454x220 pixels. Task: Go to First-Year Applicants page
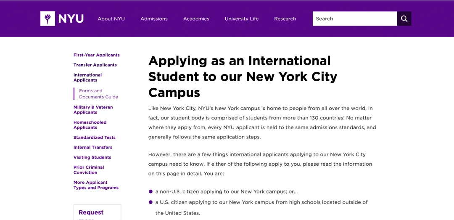pyautogui.click(x=96, y=55)
